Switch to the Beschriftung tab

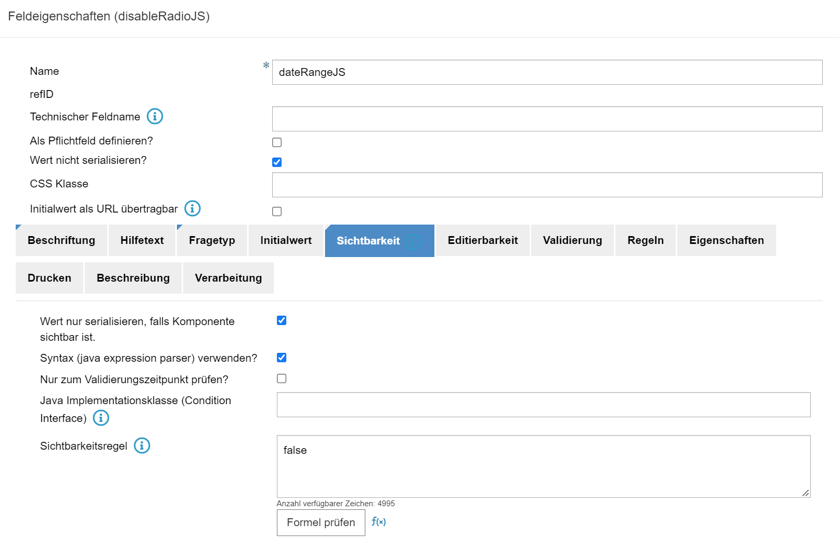click(61, 240)
